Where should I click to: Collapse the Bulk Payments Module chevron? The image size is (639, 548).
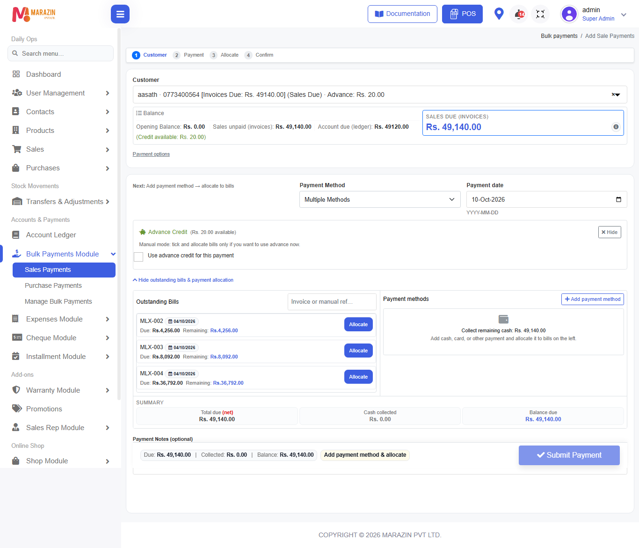pyautogui.click(x=113, y=254)
